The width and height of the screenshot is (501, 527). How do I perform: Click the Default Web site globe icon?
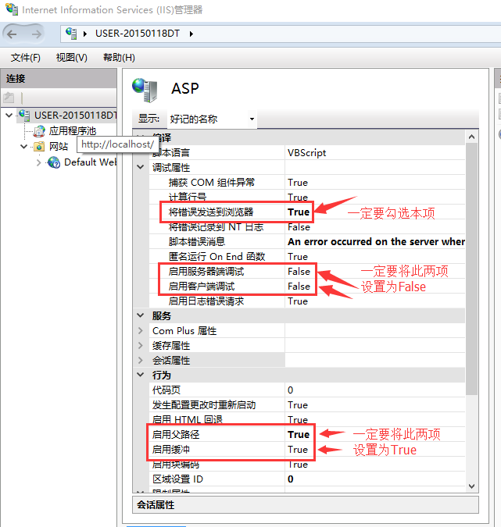pyautogui.click(x=54, y=162)
